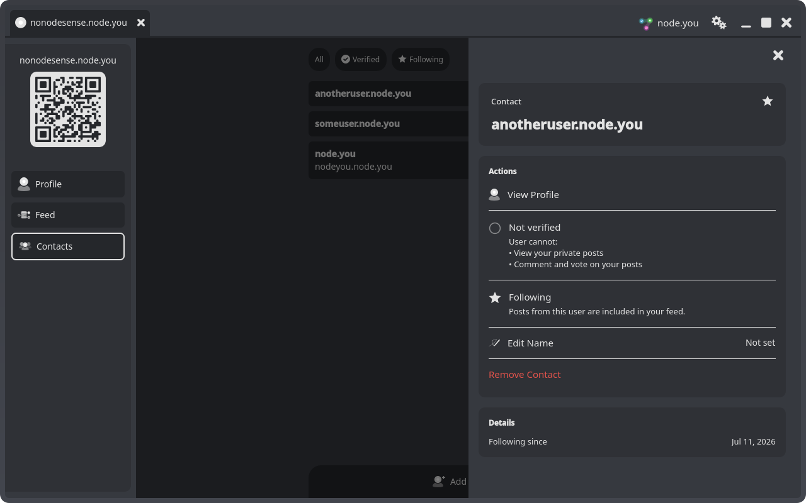Click the checkmark icon on Verified filter

tap(346, 59)
